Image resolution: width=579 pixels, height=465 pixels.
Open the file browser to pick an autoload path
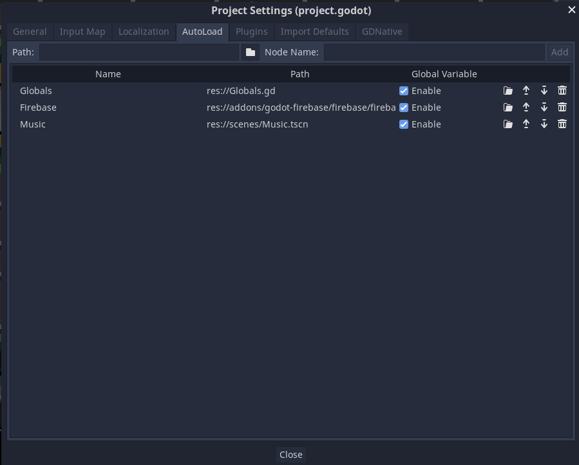[x=251, y=52]
